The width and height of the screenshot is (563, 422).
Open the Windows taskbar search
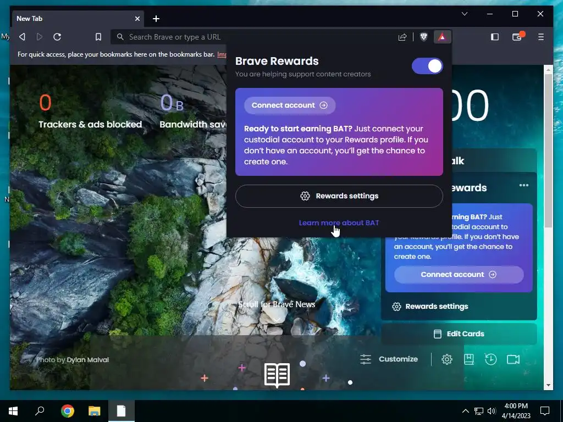40,411
